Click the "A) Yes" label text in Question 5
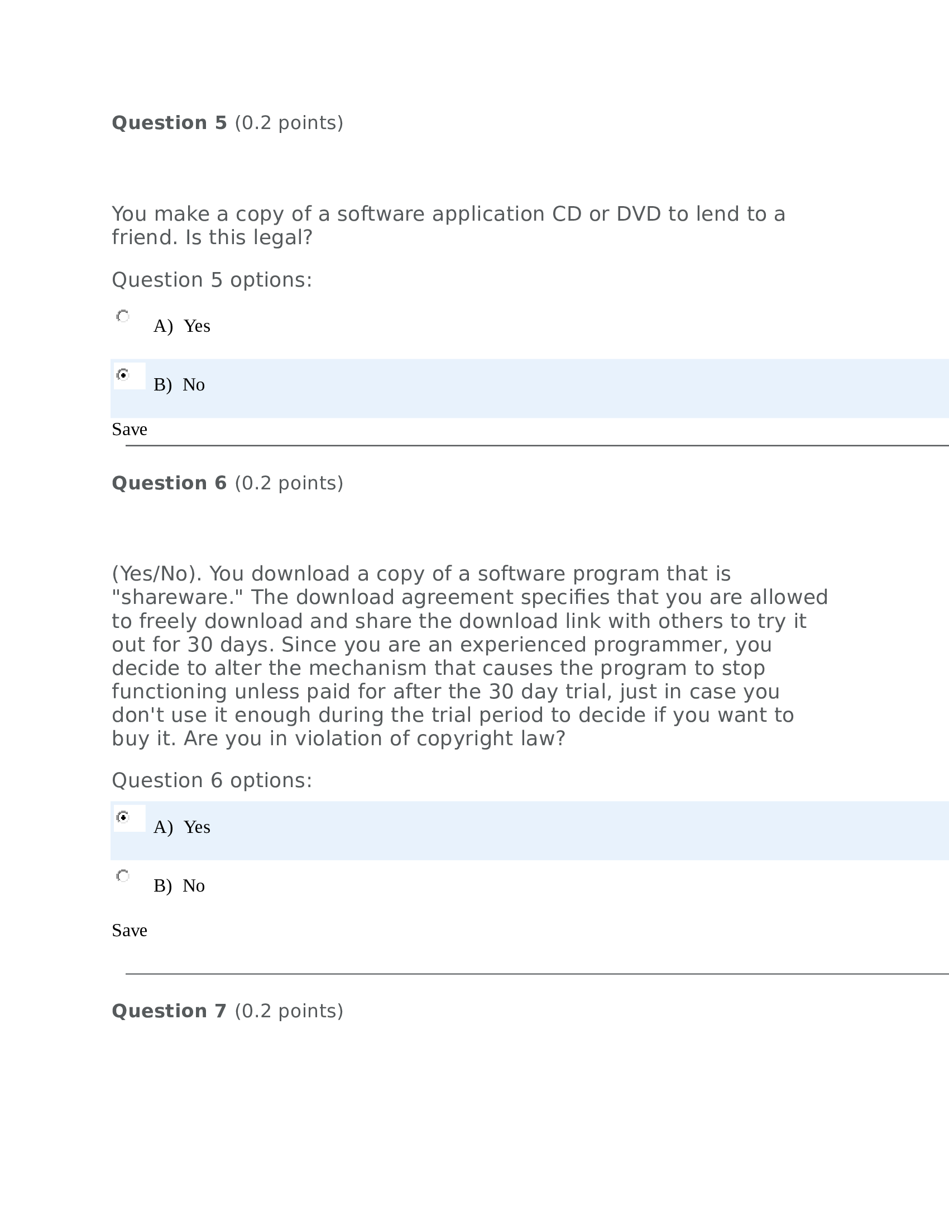Viewport: 949px width, 1229px height. (181, 326)
